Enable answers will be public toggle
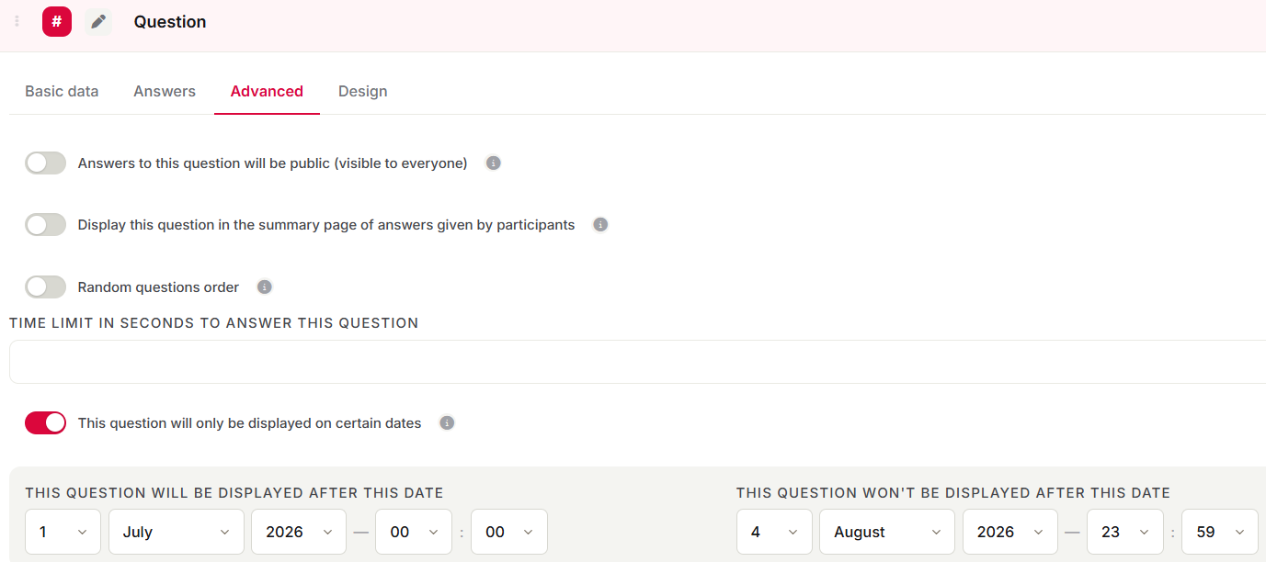 coord(46,163)
